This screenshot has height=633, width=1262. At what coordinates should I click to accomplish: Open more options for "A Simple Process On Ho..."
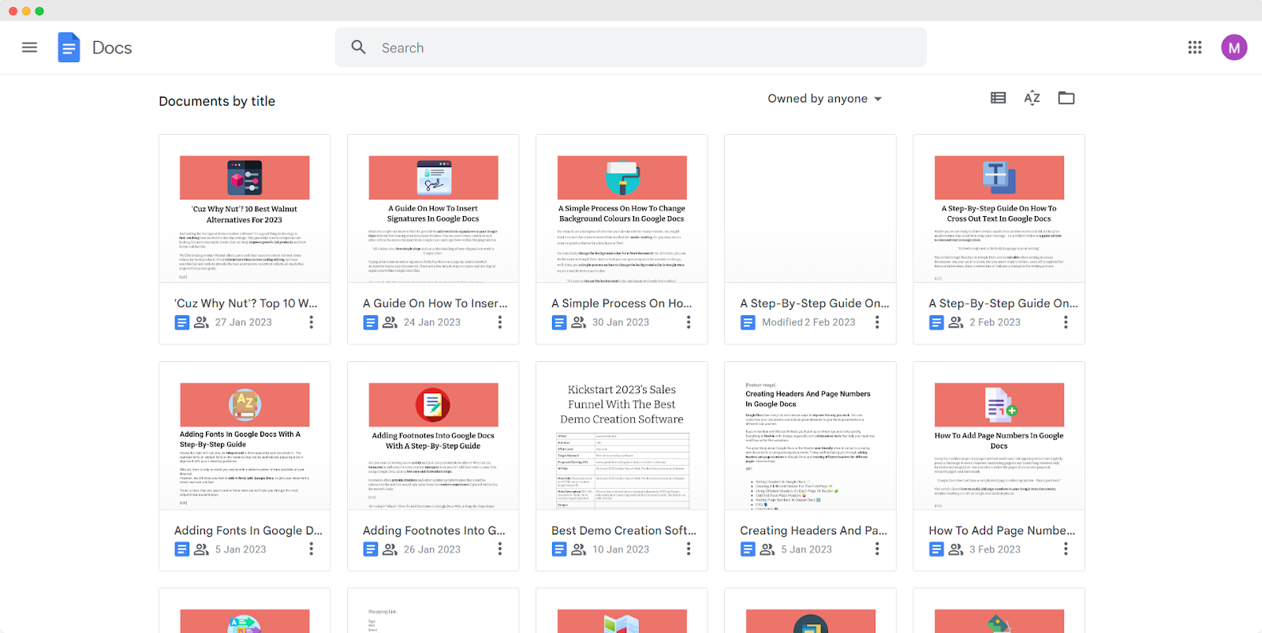tap(689, 322)
